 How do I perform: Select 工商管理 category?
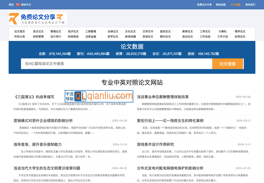pyautogui.click(x=91, y=31)
